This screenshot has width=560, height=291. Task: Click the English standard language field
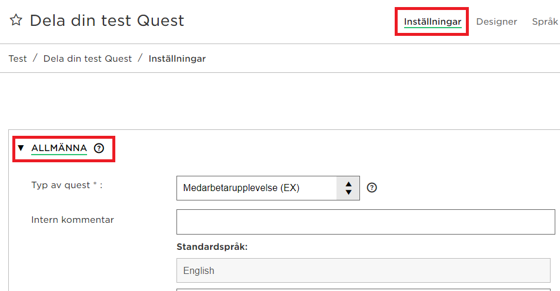point(363,270)
